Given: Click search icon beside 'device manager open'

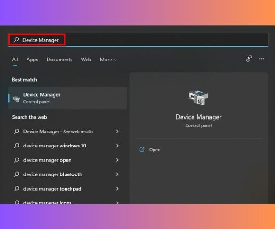Looking at the screenshot, I should pos(16,160).
